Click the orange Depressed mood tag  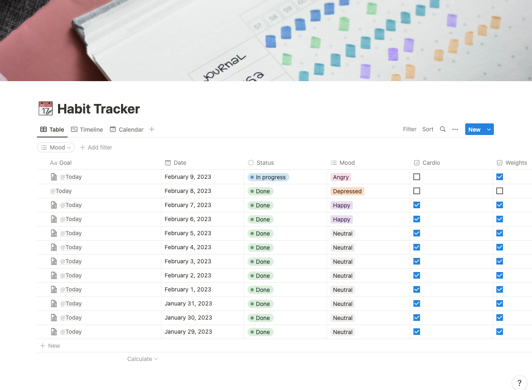(347, 191)
